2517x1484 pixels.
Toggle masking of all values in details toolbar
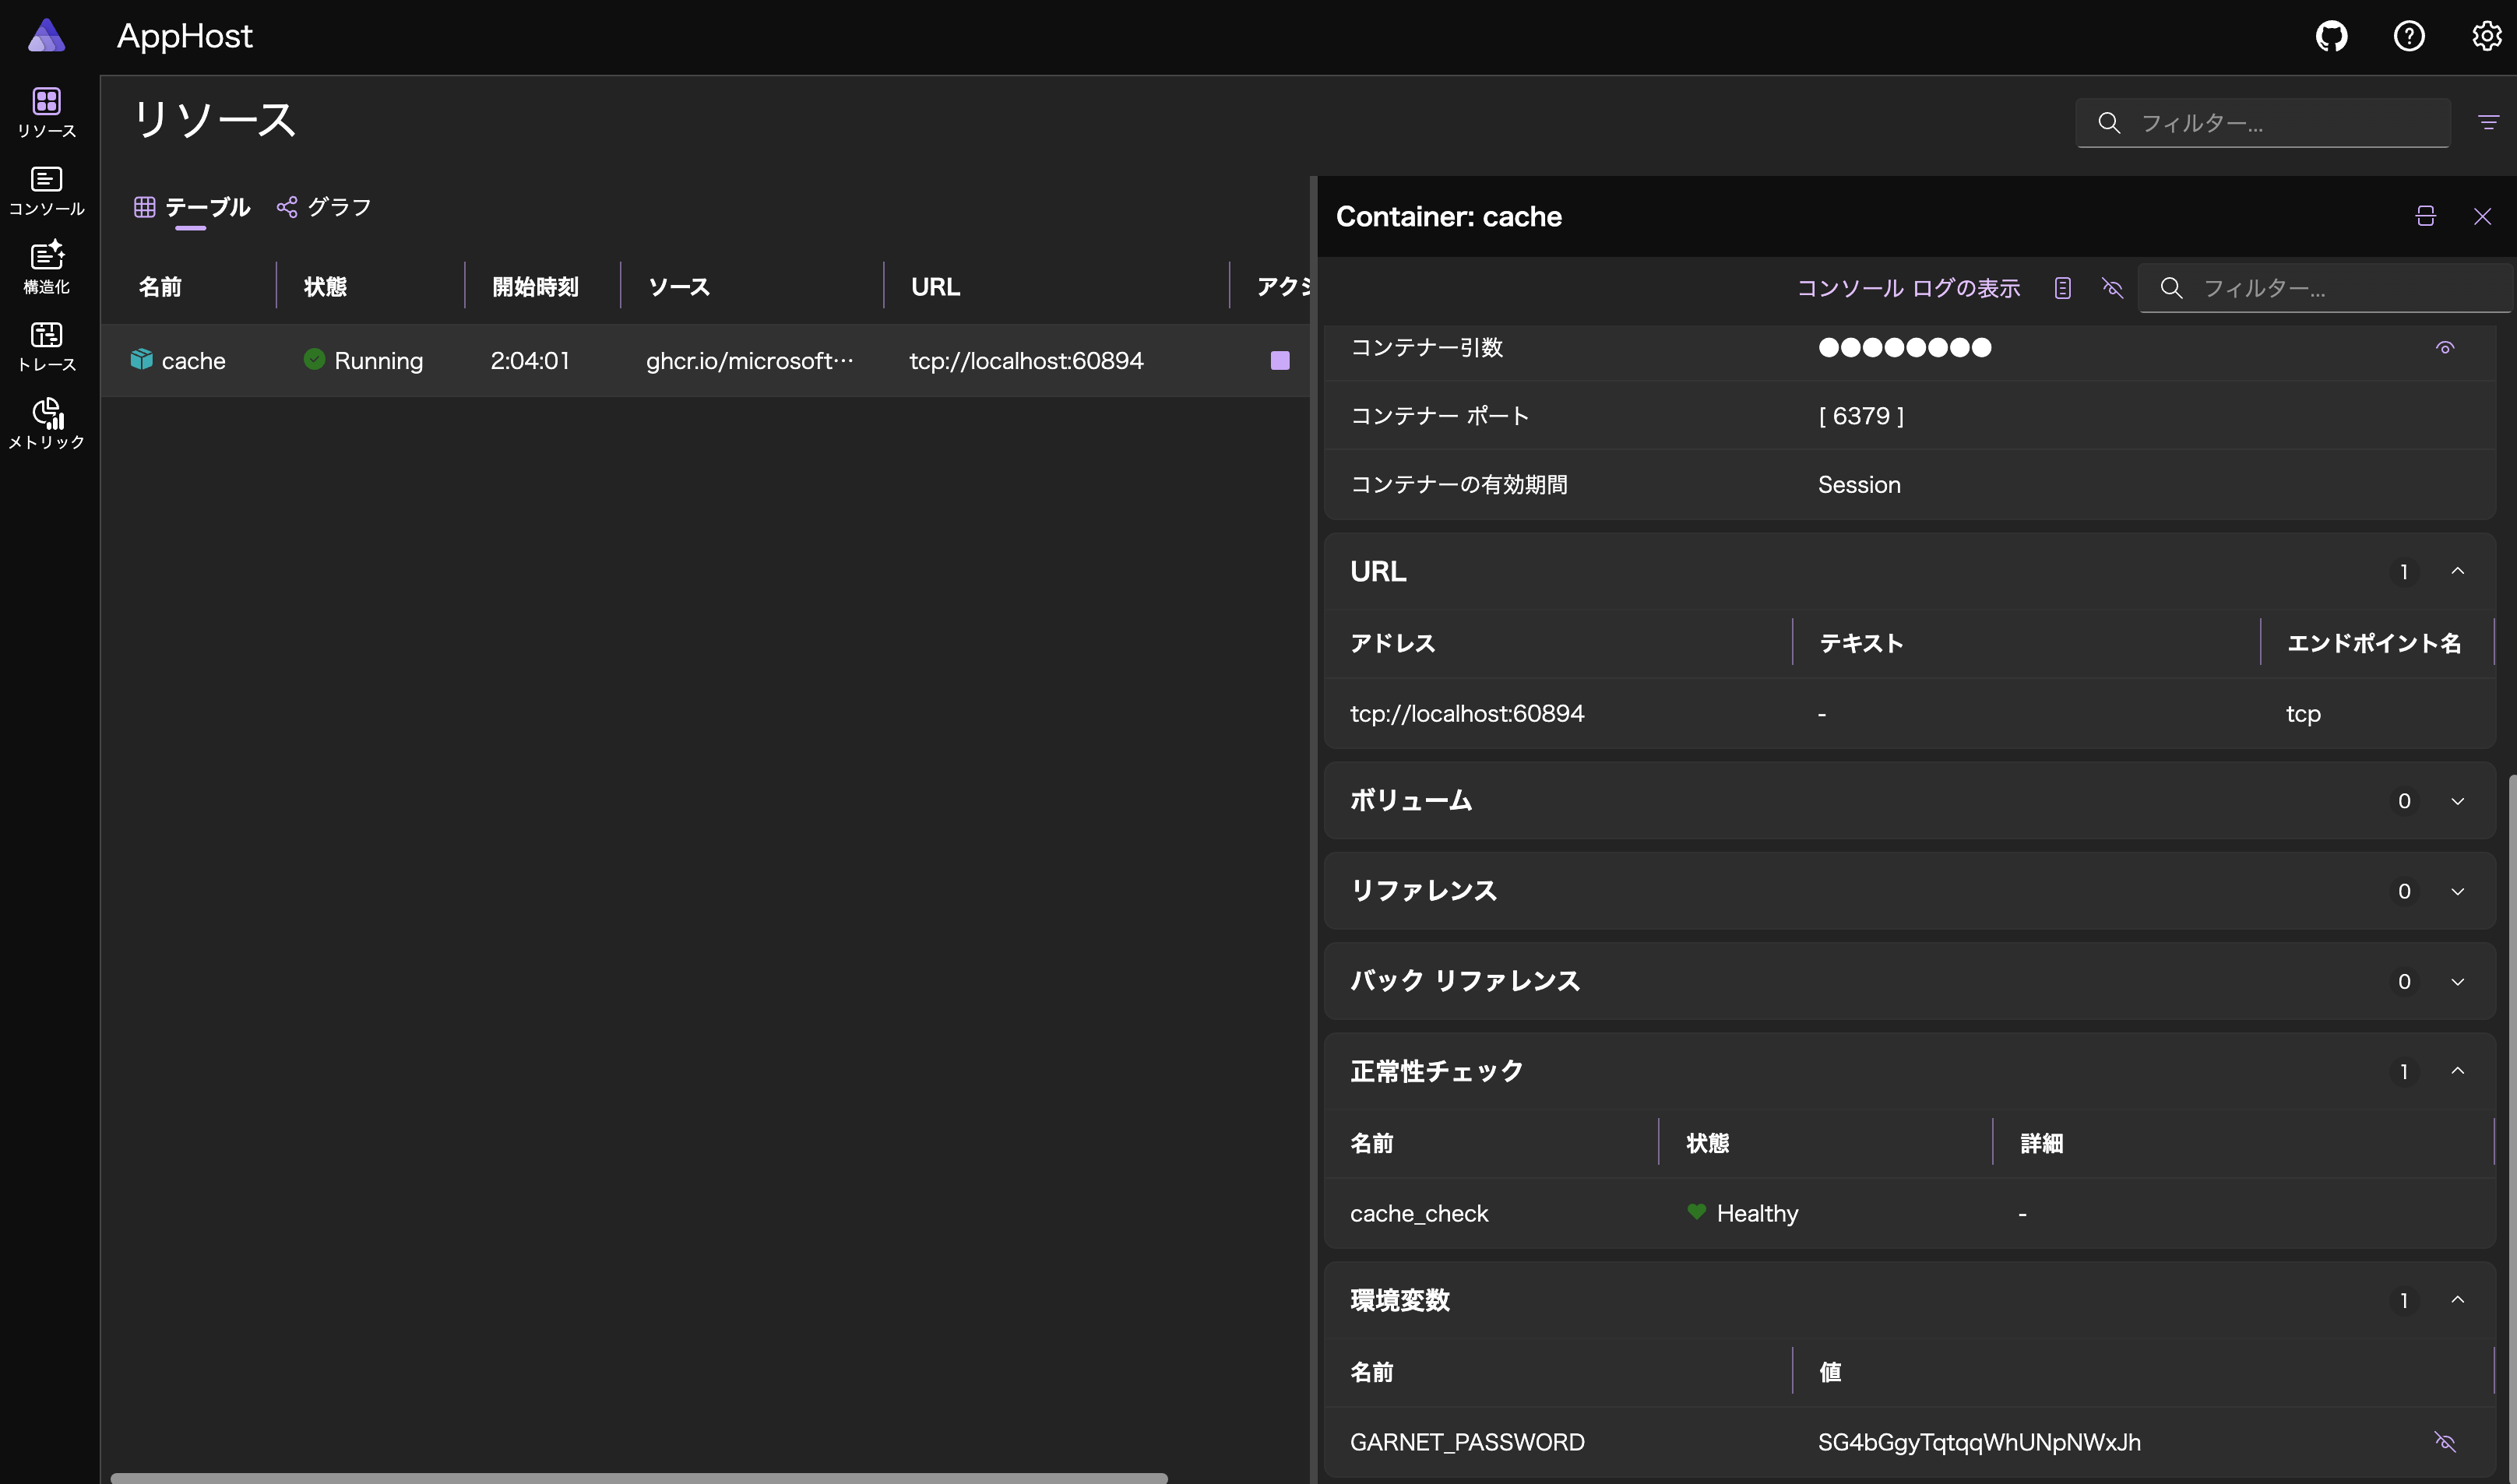(x=2112, y=288)
